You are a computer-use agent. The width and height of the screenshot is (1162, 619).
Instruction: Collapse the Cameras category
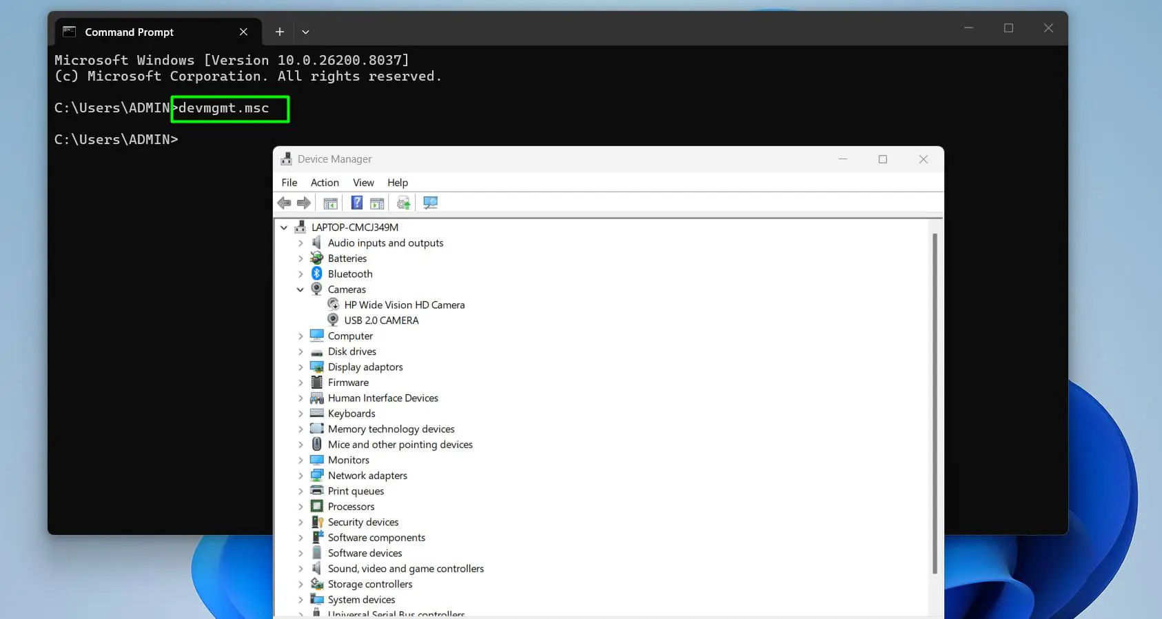click(300, 290)
